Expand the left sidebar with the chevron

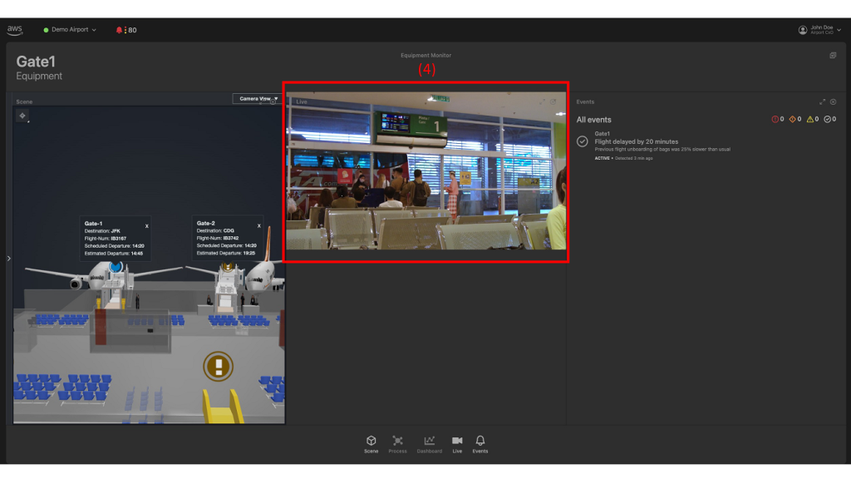tap(7, 258)
